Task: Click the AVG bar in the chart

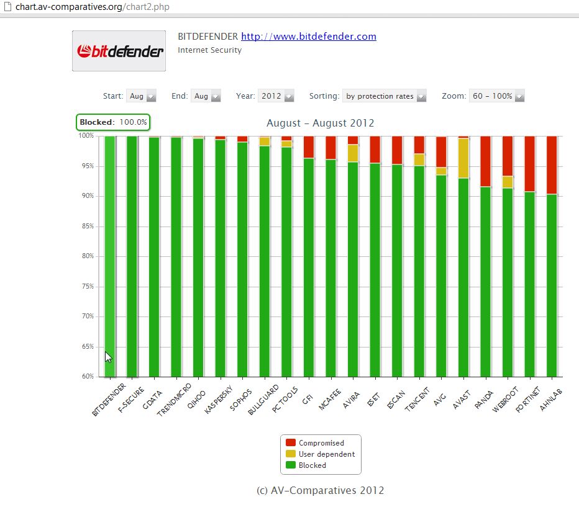Action: click(x=441, y=256)
